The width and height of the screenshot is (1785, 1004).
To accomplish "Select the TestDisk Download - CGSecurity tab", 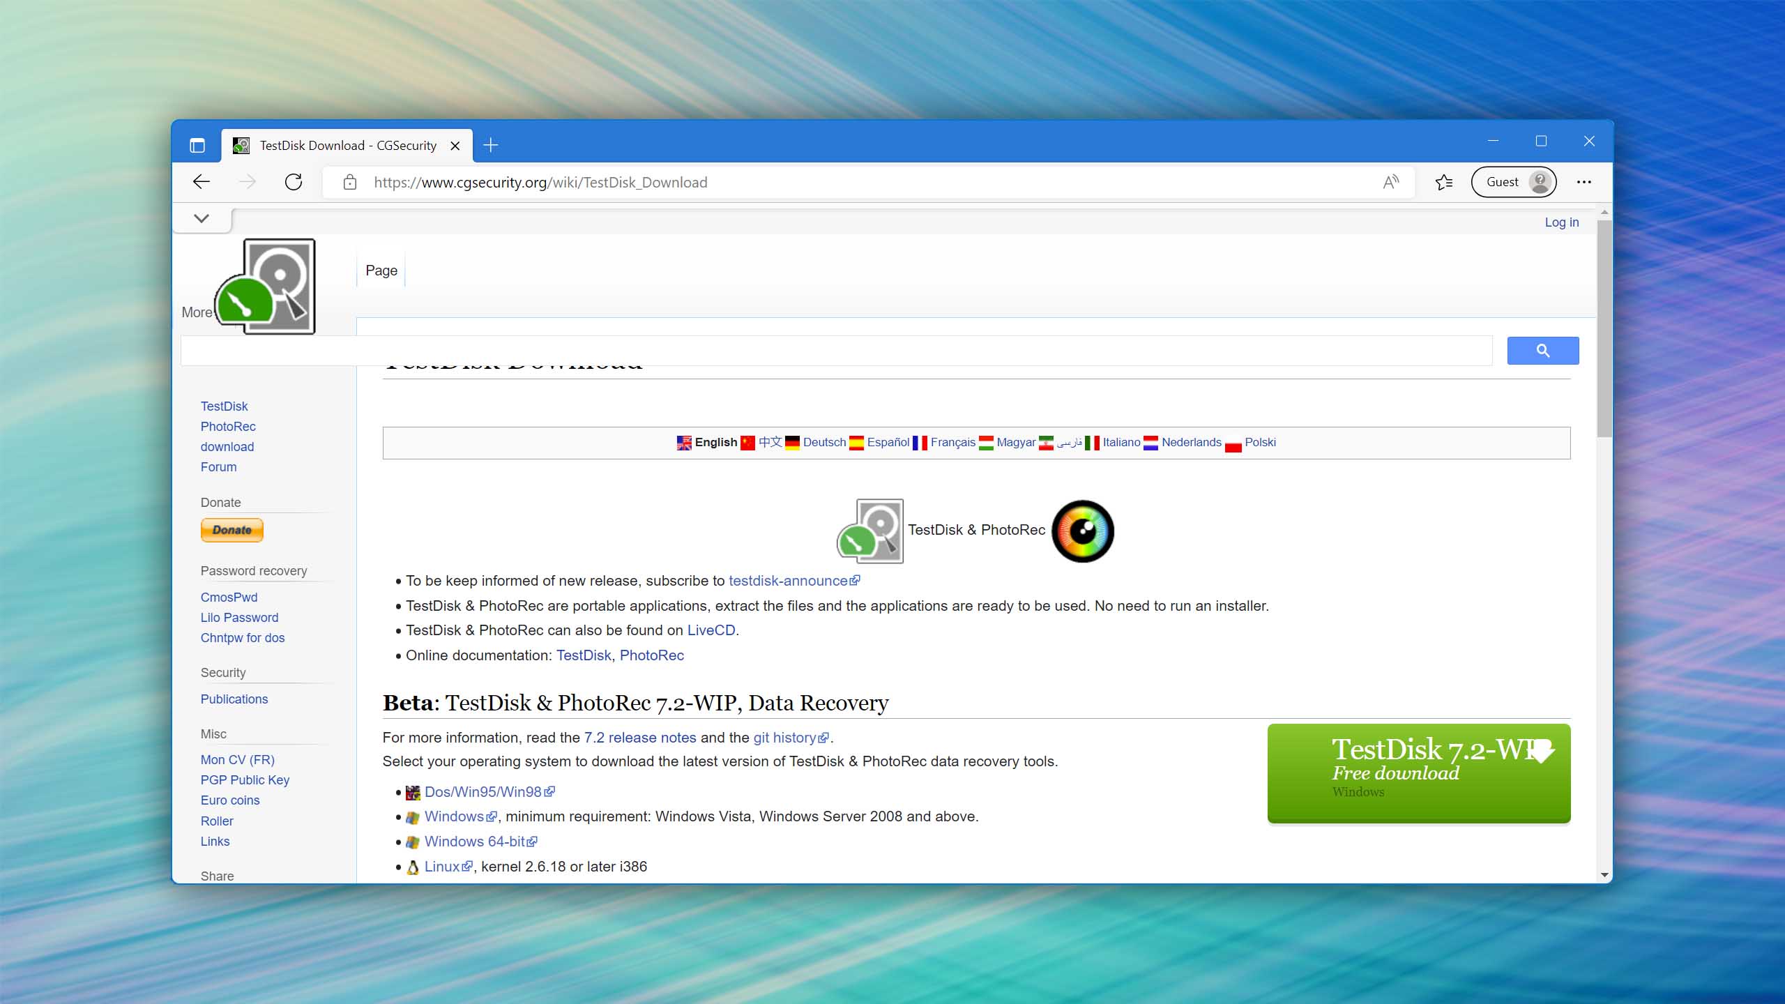I will pyautogui.click(x=347, y=145).
